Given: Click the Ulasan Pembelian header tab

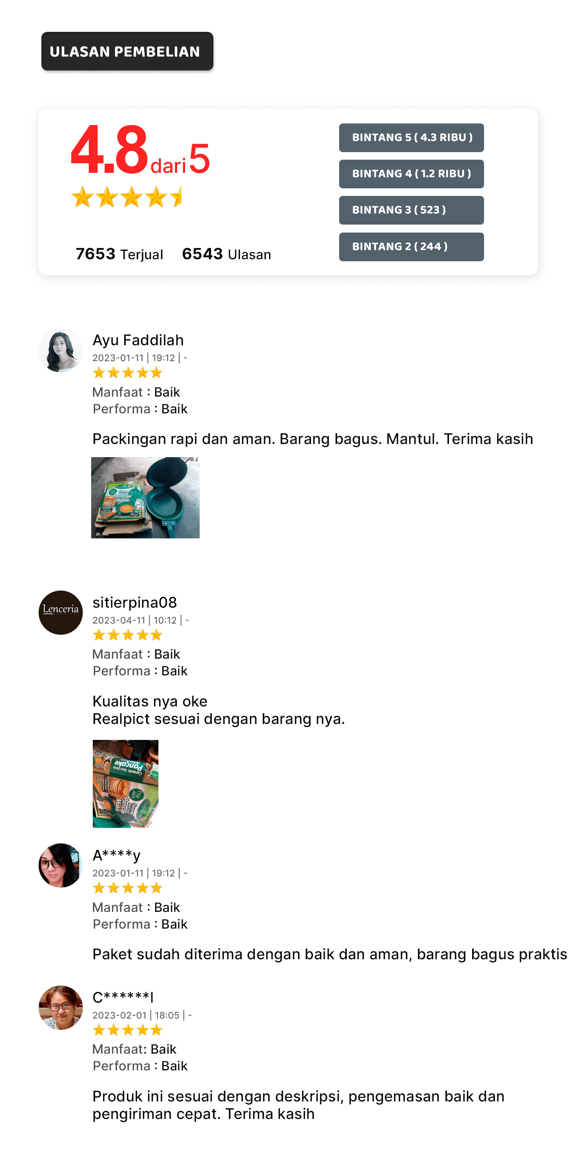Looking at the screenshot, I should (127, 51).
